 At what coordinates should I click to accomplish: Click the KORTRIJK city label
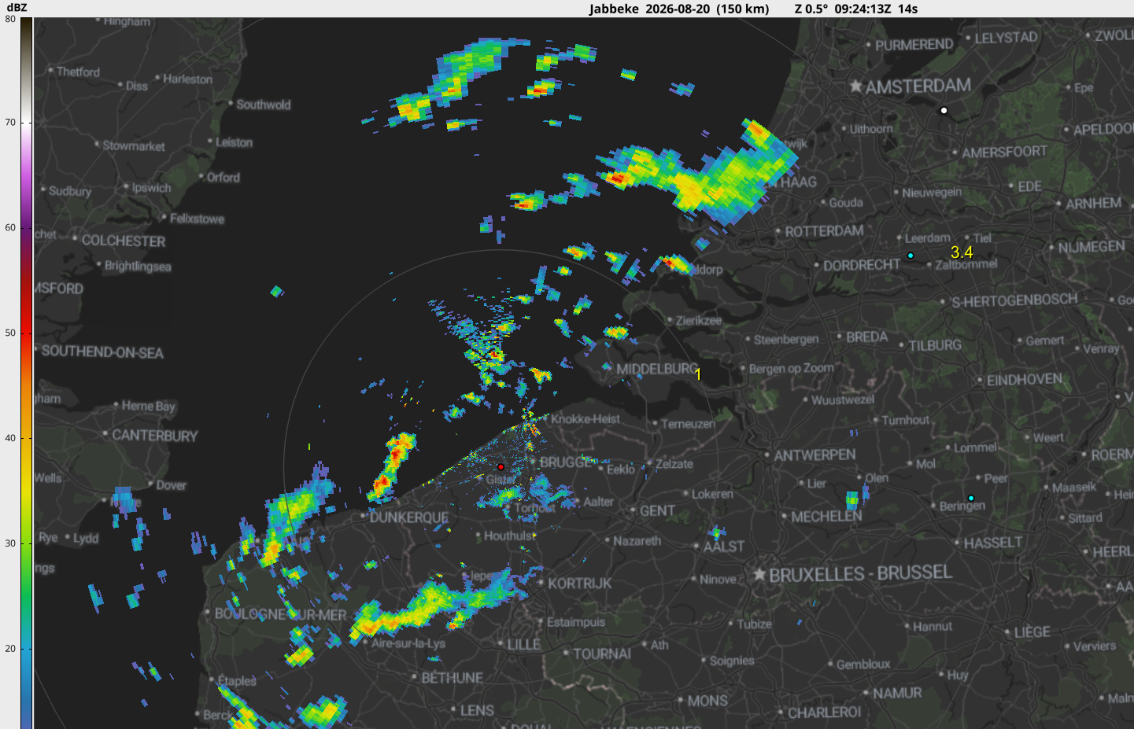(580, 584)
